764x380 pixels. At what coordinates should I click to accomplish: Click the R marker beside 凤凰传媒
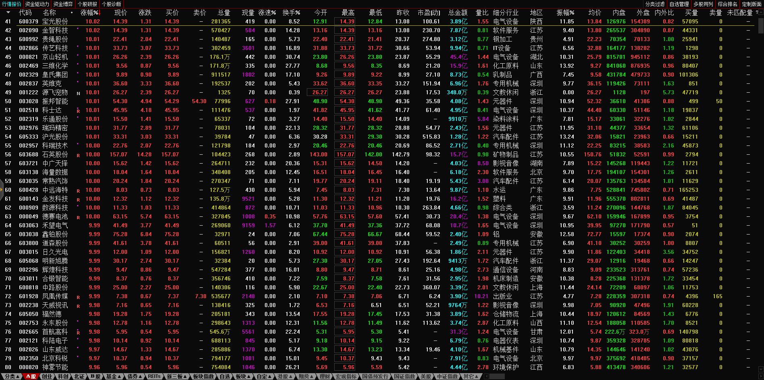(x=78, y=297)
